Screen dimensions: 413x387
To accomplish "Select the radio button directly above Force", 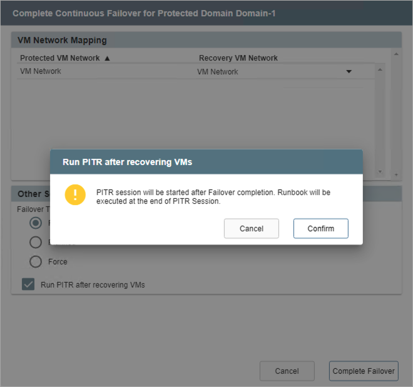I will pyautogui.click(x=36, y=243).
